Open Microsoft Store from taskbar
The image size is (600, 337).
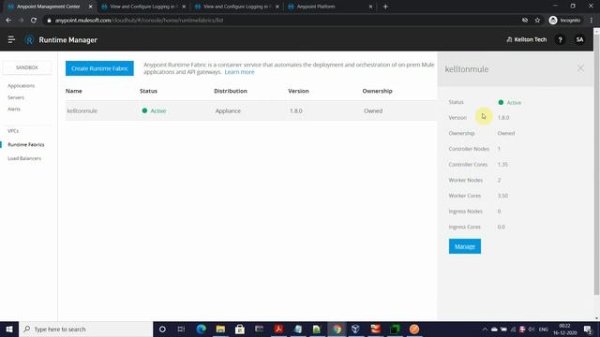[x=240, y=329]
